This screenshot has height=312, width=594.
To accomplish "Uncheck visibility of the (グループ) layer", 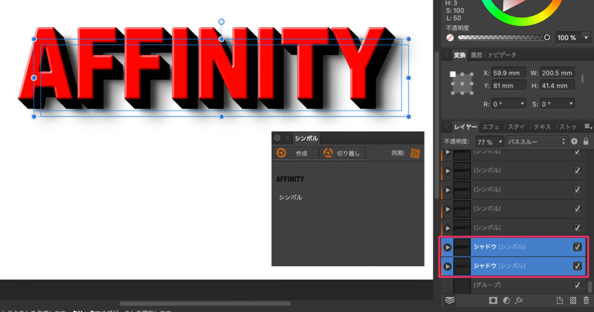I will (x=577, y=285).
